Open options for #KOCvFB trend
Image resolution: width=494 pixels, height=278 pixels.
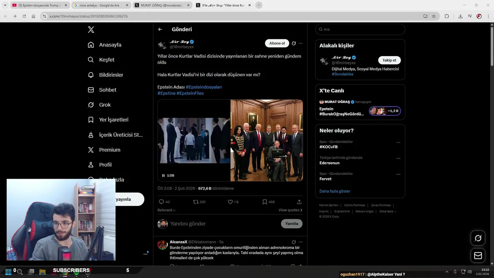point(398,142)
